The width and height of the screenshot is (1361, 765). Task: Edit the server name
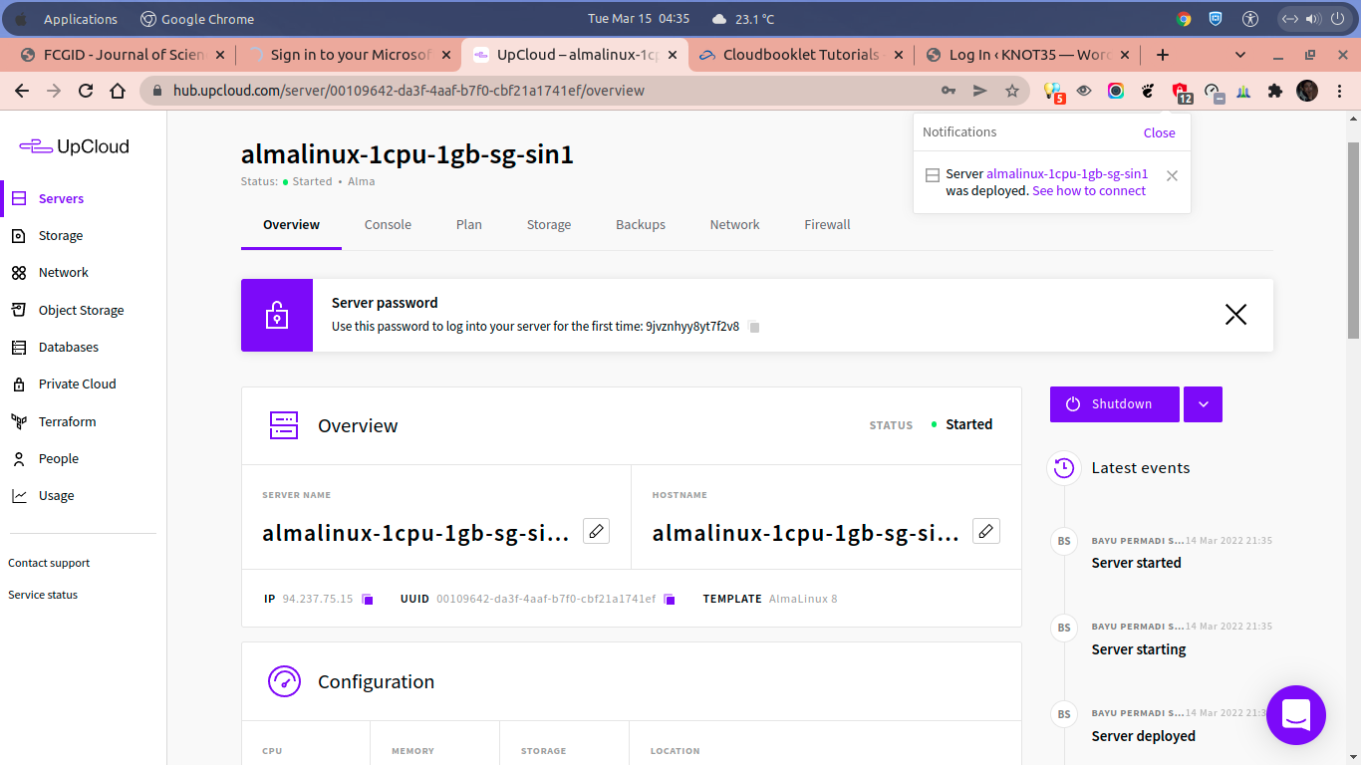click(596, 531)
